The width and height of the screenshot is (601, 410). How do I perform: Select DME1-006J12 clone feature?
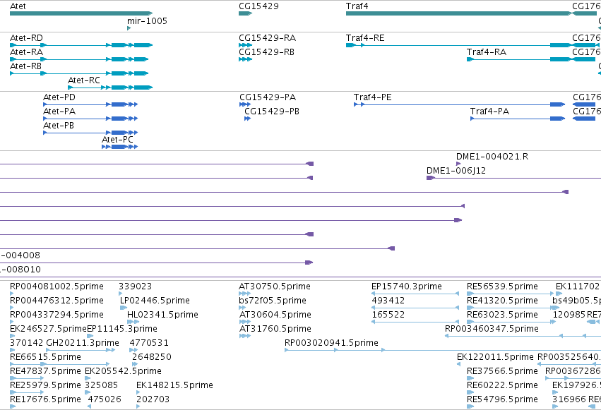(513, 178)
